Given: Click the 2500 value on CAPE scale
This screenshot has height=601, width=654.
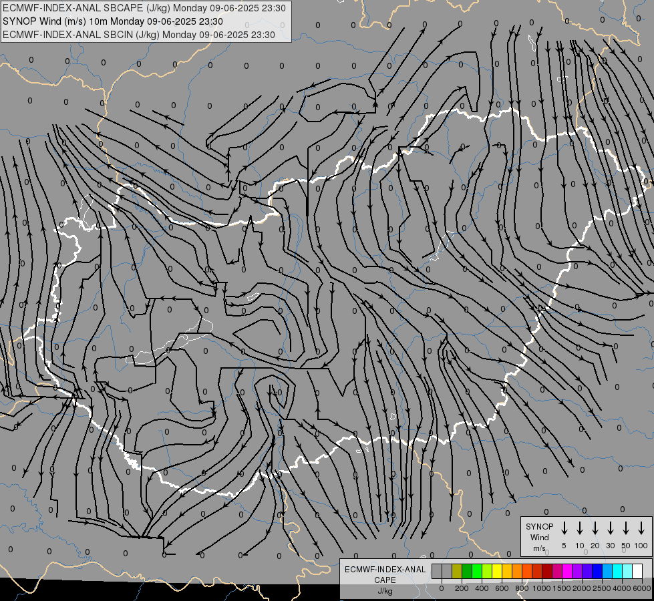Looking at the screenshot, I should (602, 588).
